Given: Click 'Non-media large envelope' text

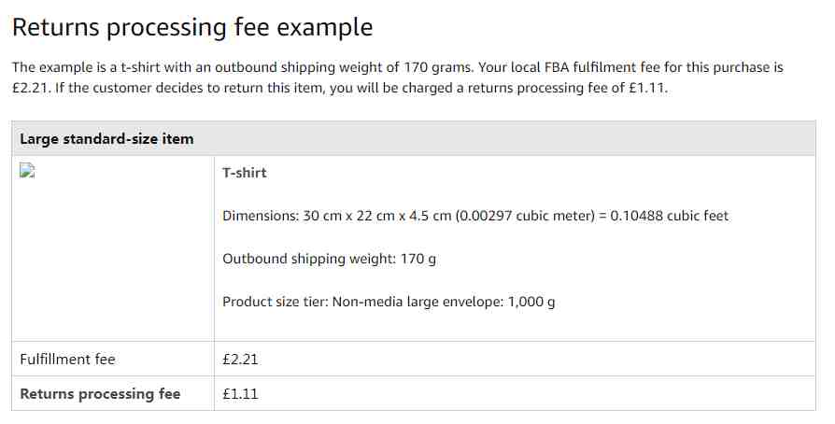Looking at the screenshot, I should pos(416,302).
